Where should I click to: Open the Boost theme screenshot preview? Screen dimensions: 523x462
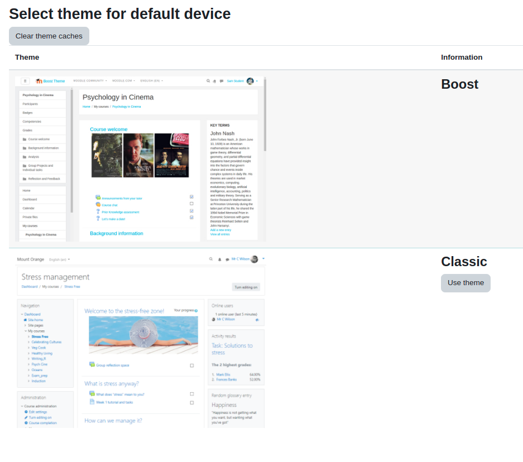point(141,159)
